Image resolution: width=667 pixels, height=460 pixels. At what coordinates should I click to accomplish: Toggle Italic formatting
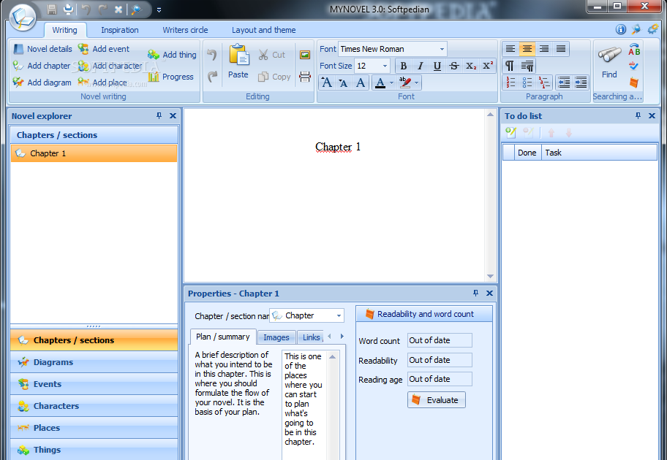[421, 66]
